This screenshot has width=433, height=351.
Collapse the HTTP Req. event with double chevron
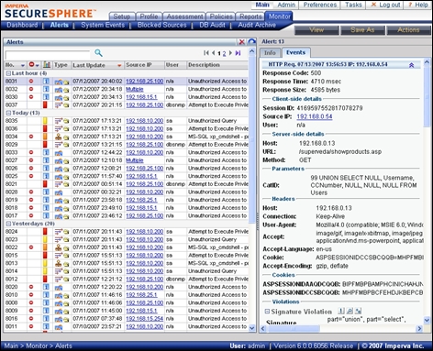[x=412, y=65]
